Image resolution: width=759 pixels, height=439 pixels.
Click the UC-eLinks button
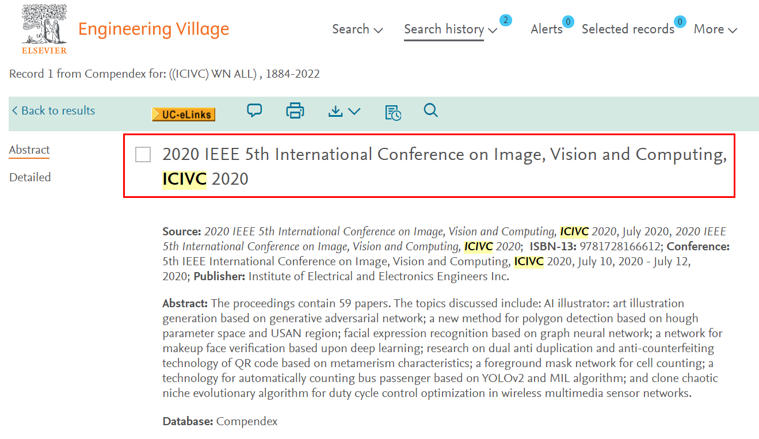(184, 114)
